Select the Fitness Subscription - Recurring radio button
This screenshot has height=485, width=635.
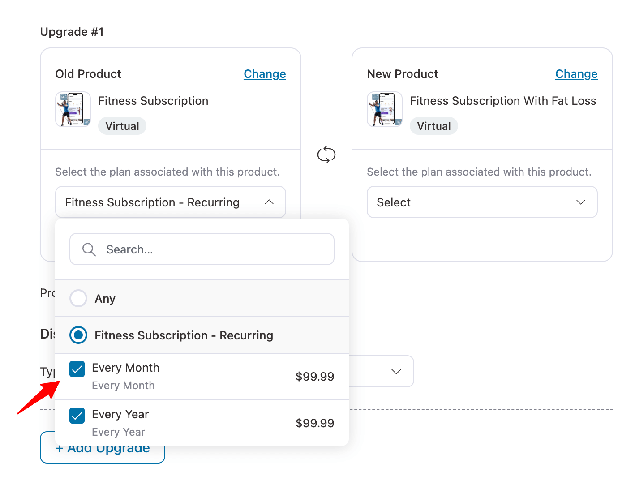click(x=78, y=335)
